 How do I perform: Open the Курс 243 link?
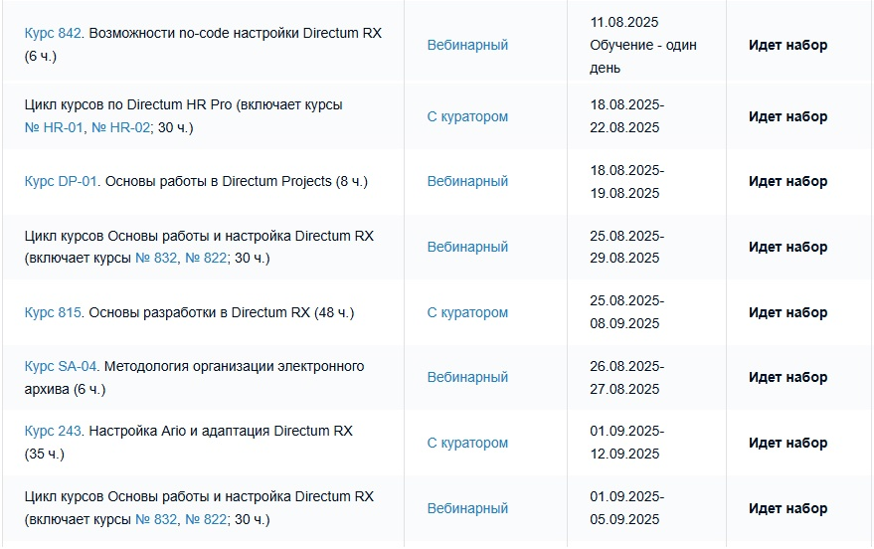point(53,432)
